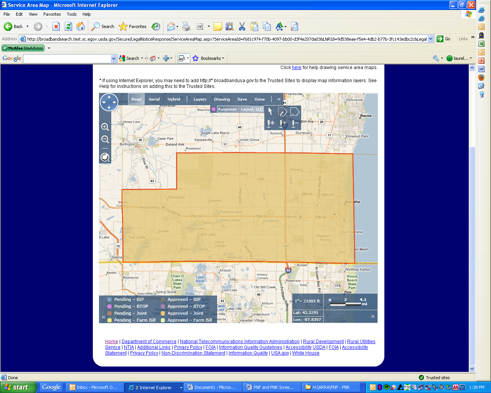Select the arrow pointer drawing tool
Image resolution: width=491 pixels, height=393 pixels.
270,111
